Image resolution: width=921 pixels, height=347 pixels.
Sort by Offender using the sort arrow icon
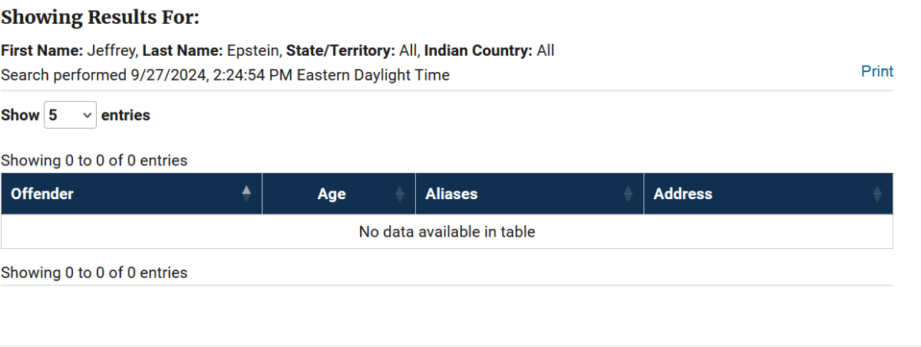pyautogui.click(x=246, y=194)
